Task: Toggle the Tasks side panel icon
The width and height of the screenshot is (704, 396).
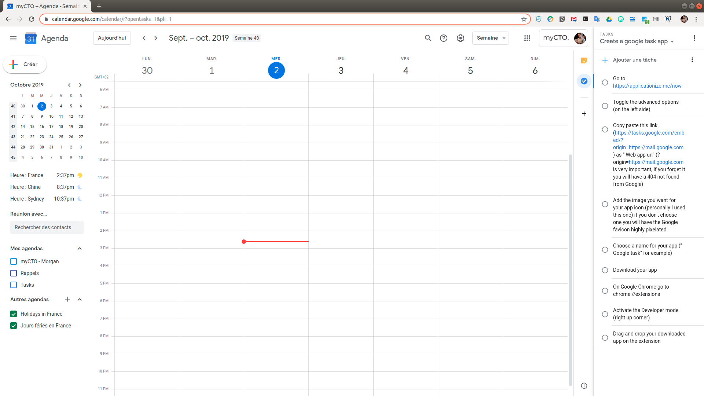Action: 584,81
